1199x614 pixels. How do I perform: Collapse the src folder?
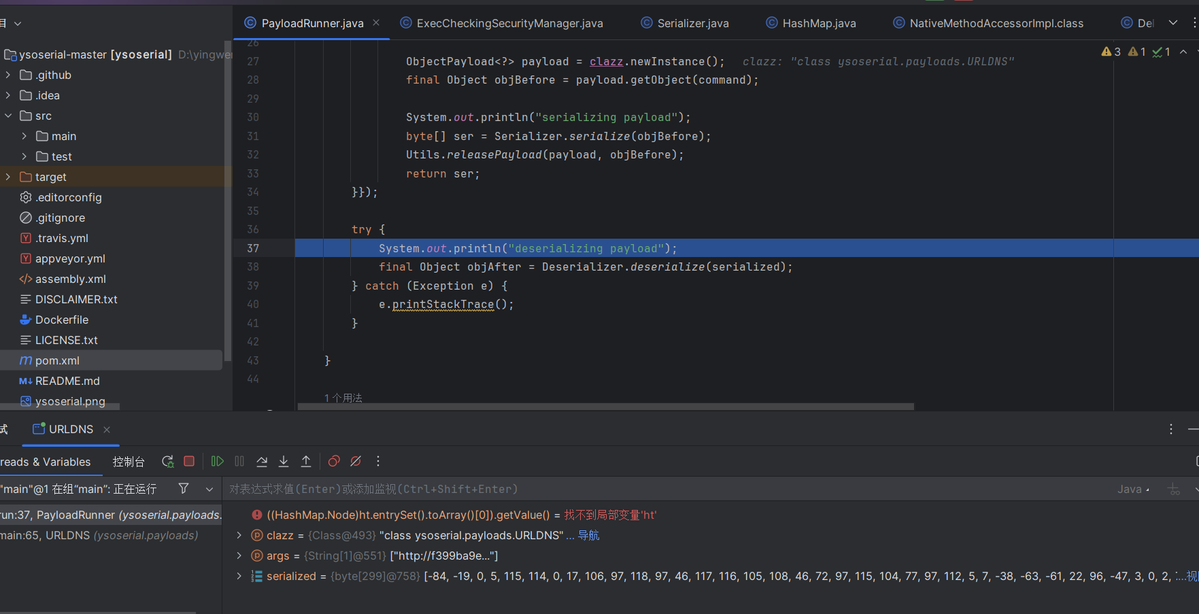click(8, 116)
